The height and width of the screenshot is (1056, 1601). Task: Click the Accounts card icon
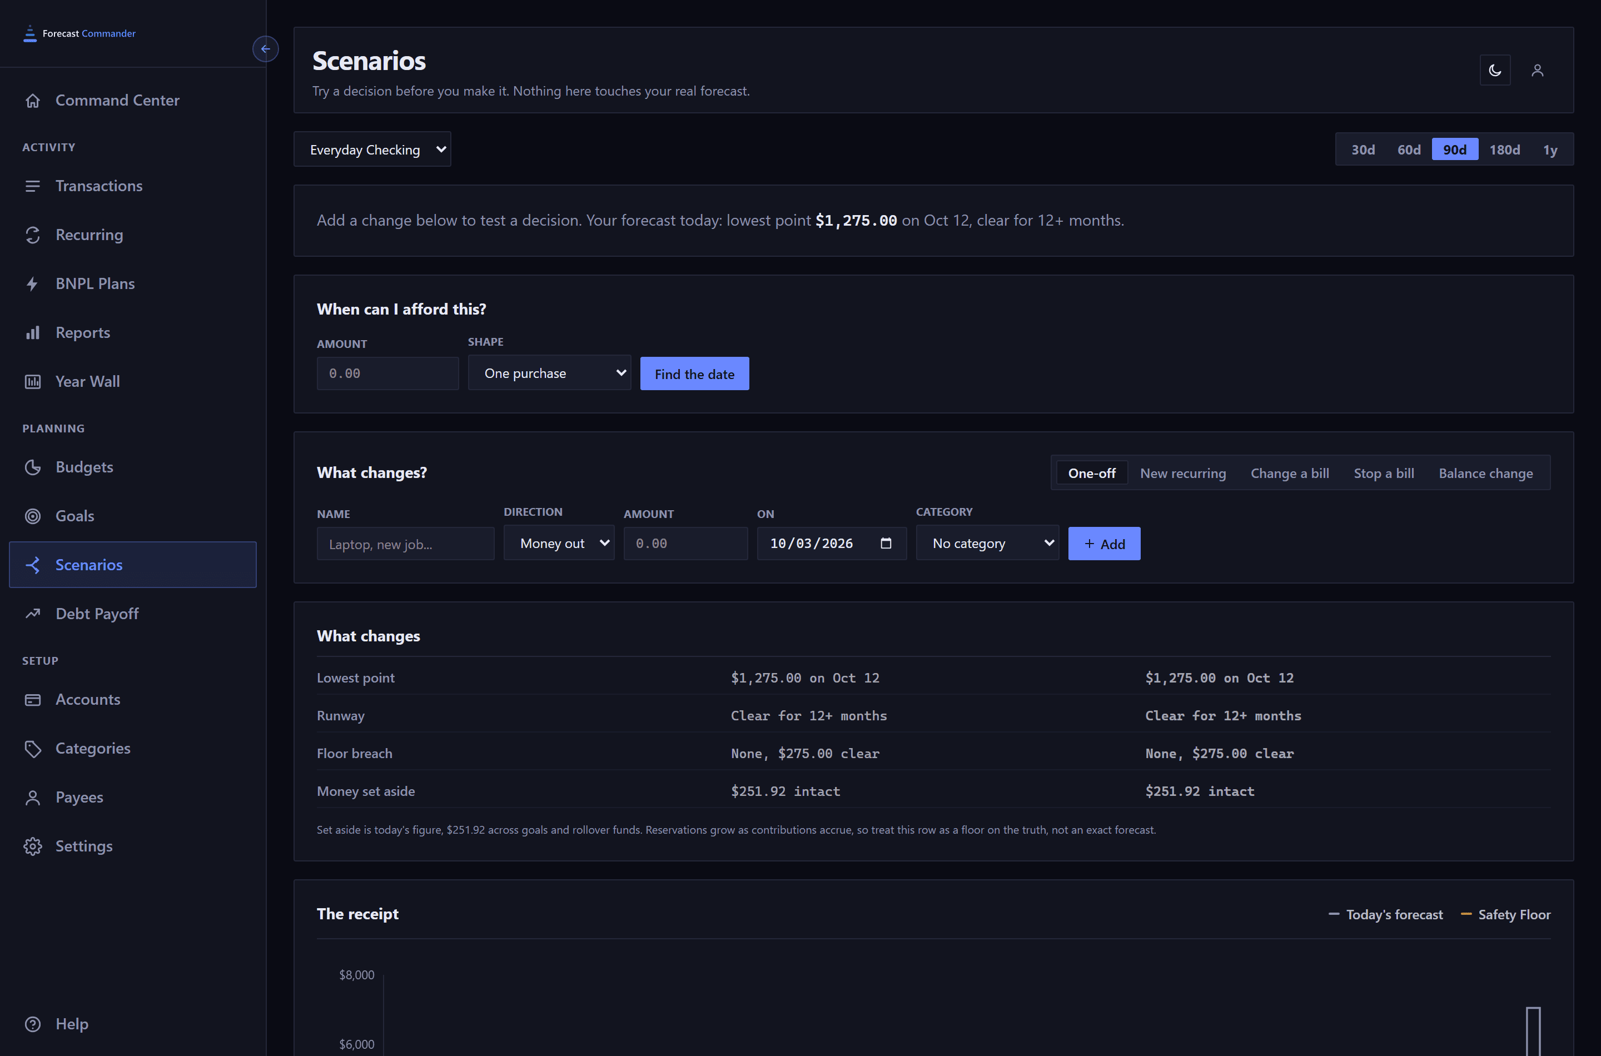[x=32, y=700]
